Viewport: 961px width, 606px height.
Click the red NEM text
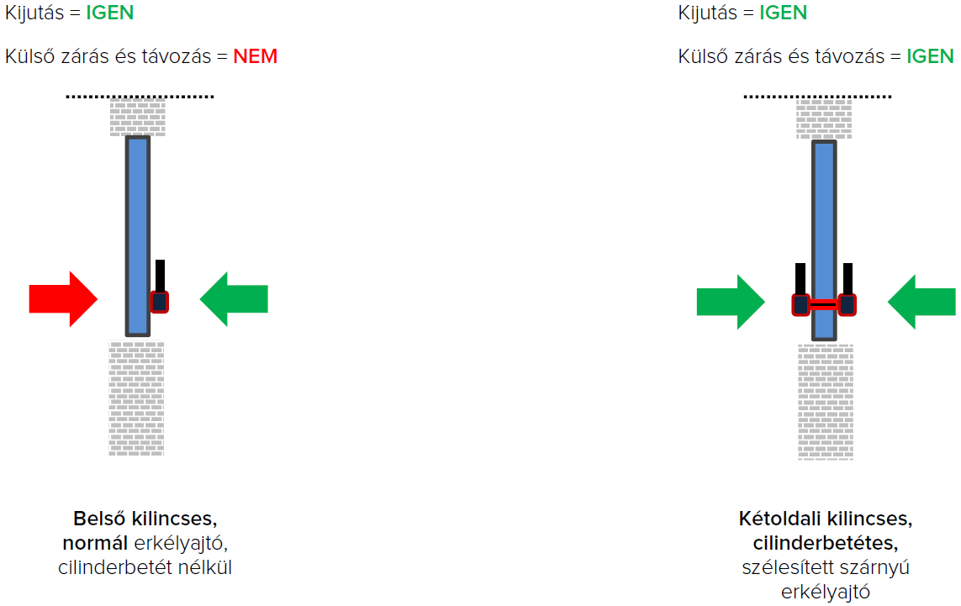pos(256,56)
